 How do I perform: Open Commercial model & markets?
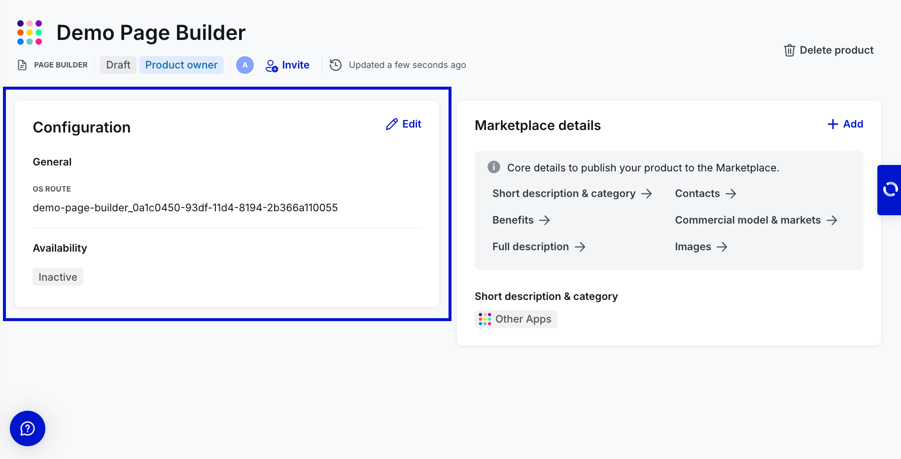756,220
